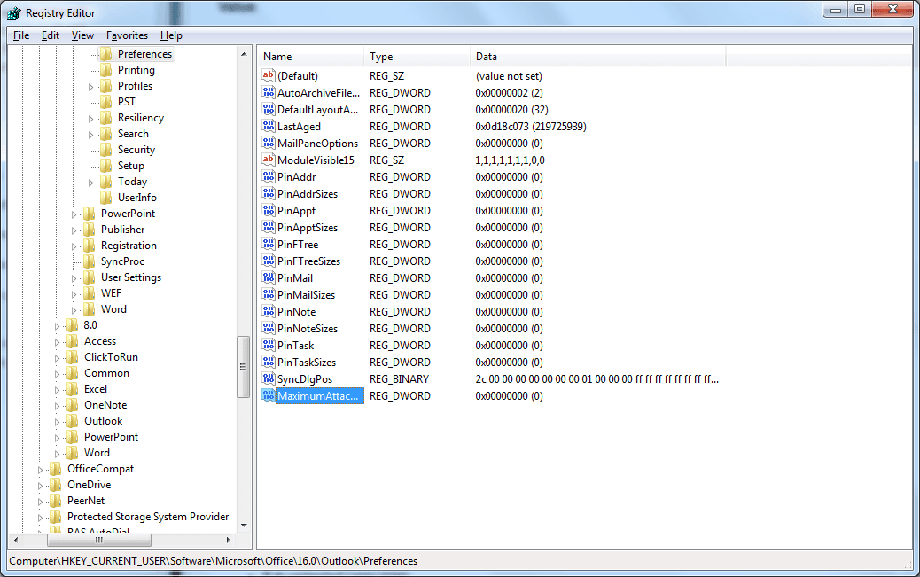Click the DWORD icon next to PinTaskSizes

coord(269,362)
